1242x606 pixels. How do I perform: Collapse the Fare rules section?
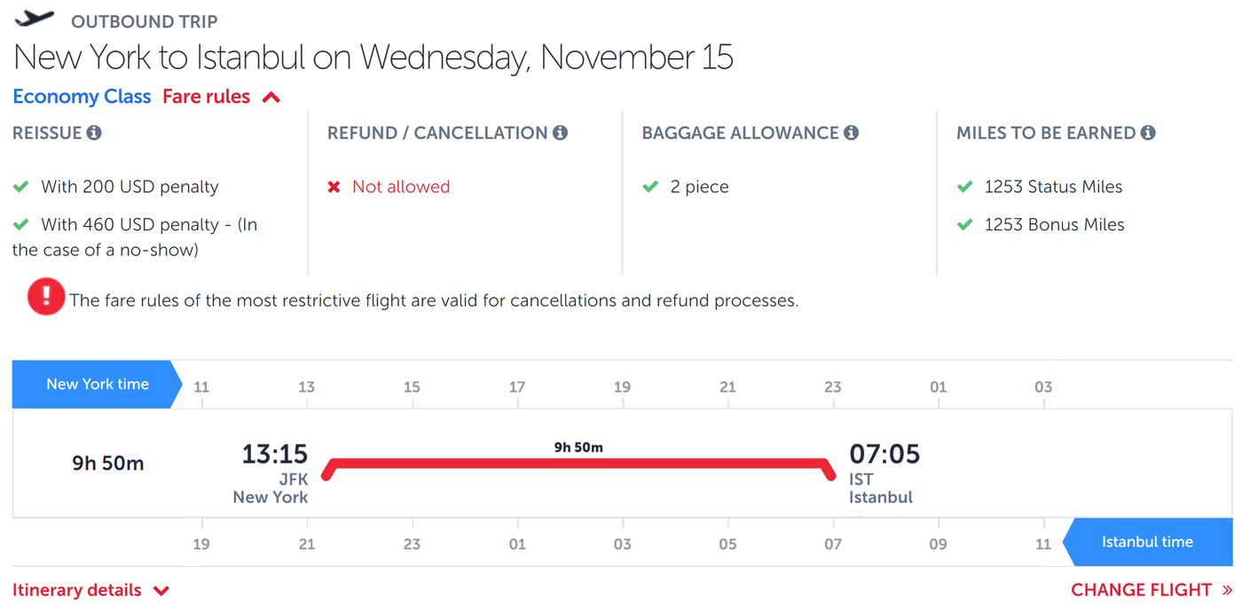(x=207, y=97)
